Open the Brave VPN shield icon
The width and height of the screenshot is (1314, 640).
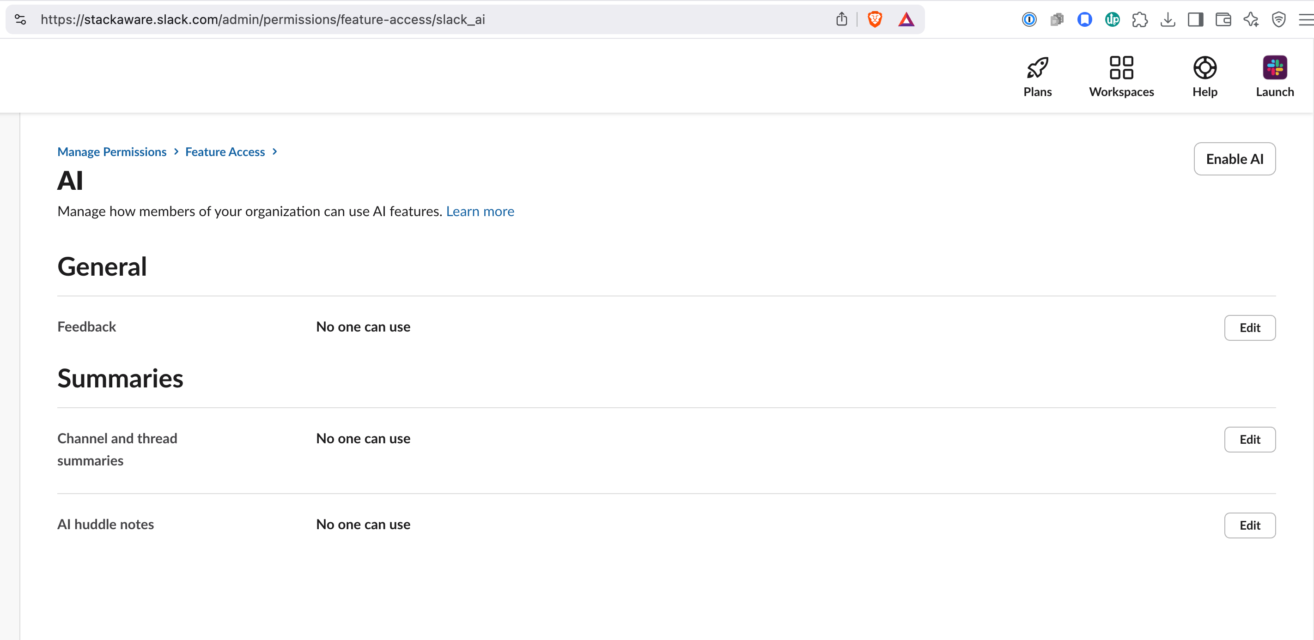[x=1278, y=19]
